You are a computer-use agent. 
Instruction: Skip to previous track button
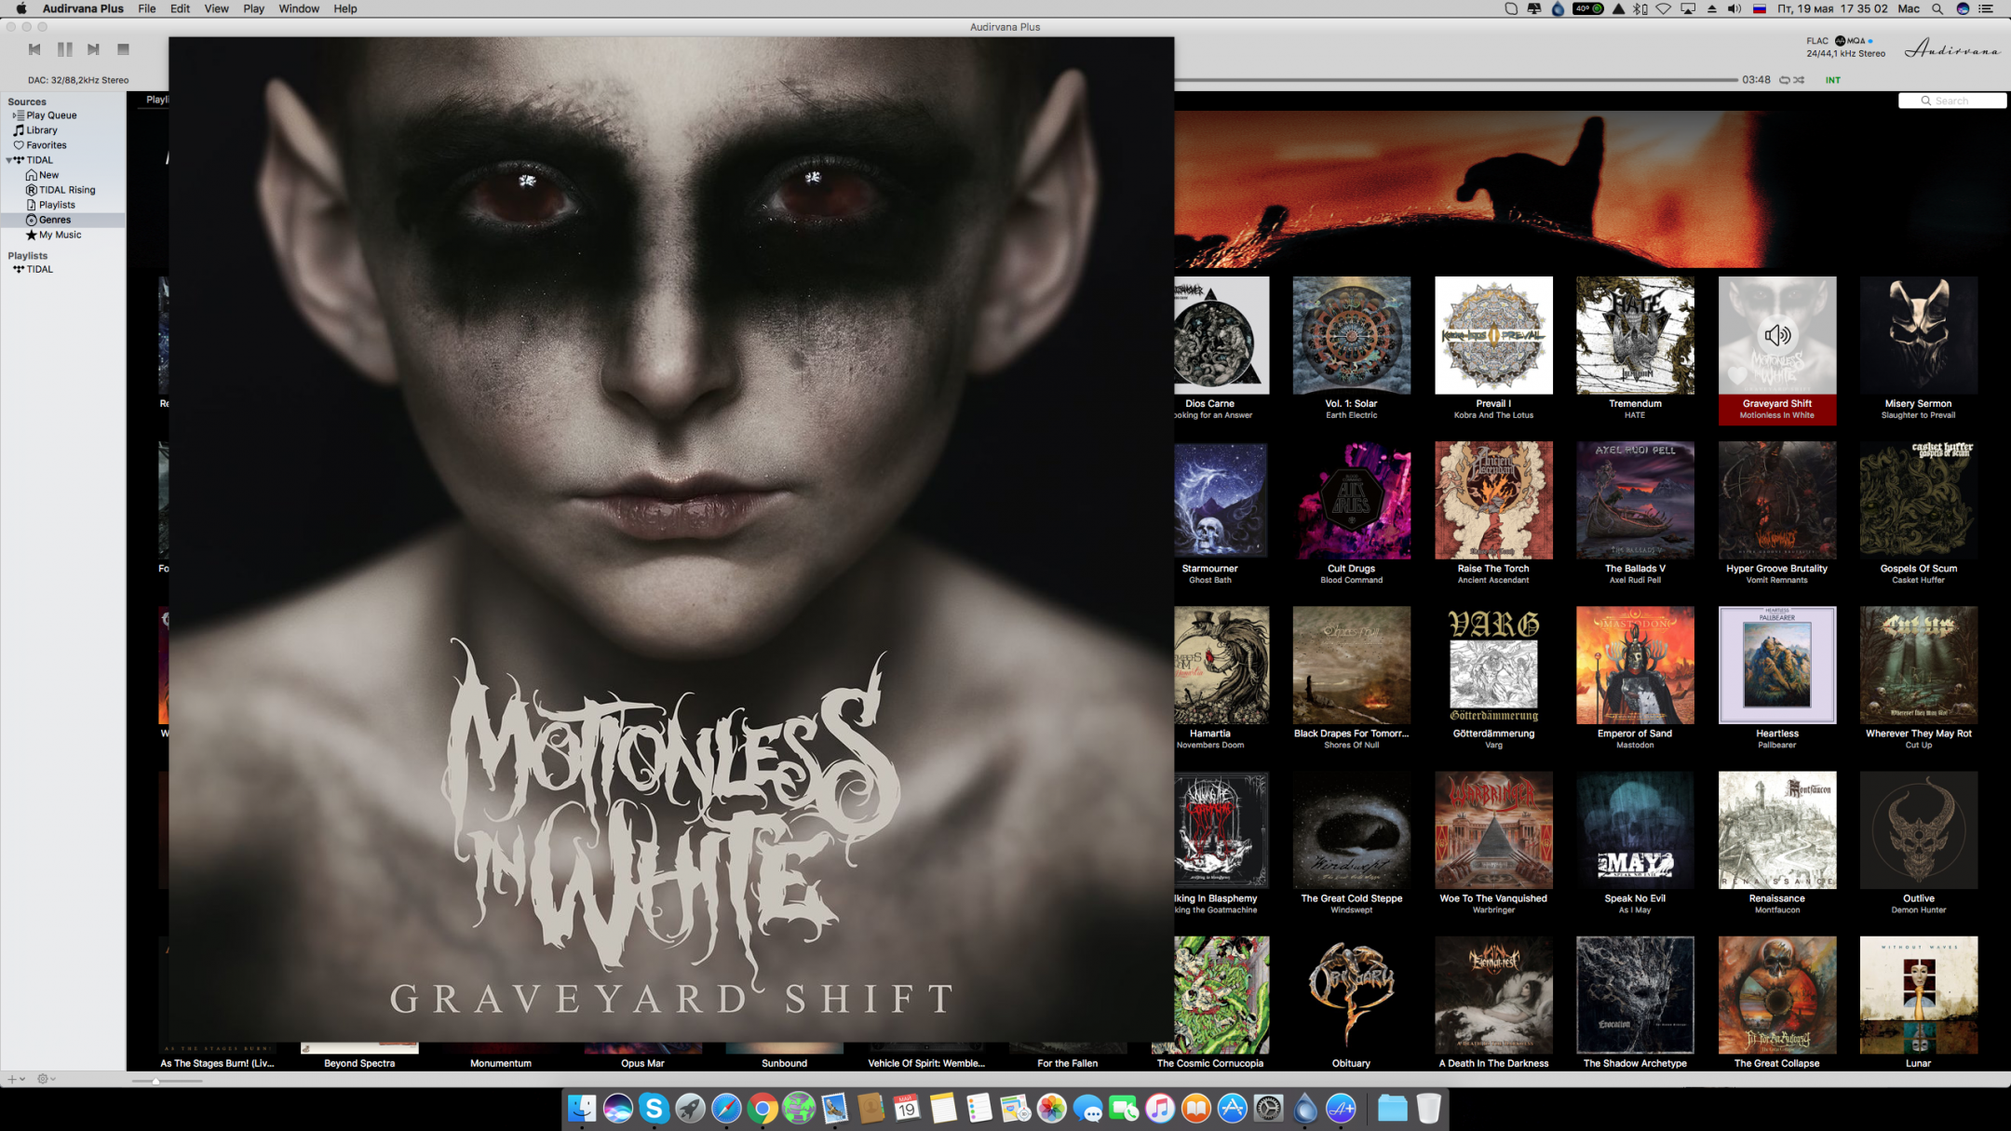coord(34,49)
